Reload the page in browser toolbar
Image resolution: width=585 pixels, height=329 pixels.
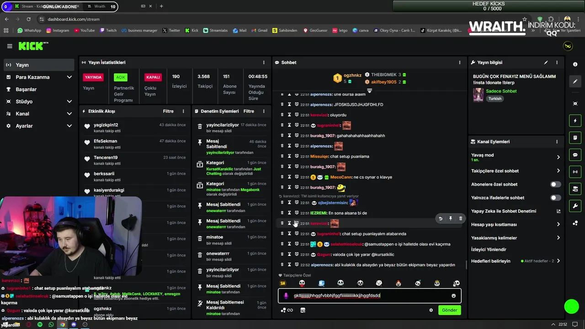[x=29, y=19]
